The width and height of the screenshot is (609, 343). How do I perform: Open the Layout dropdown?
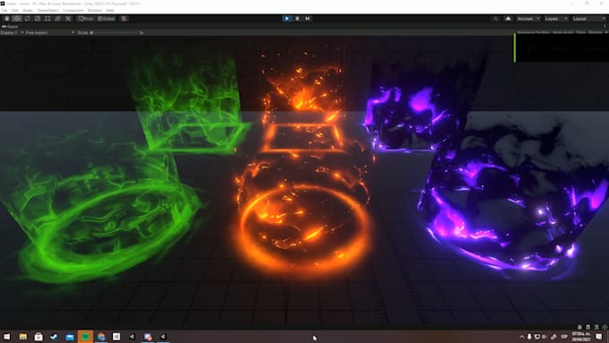(x=588, y=19)
